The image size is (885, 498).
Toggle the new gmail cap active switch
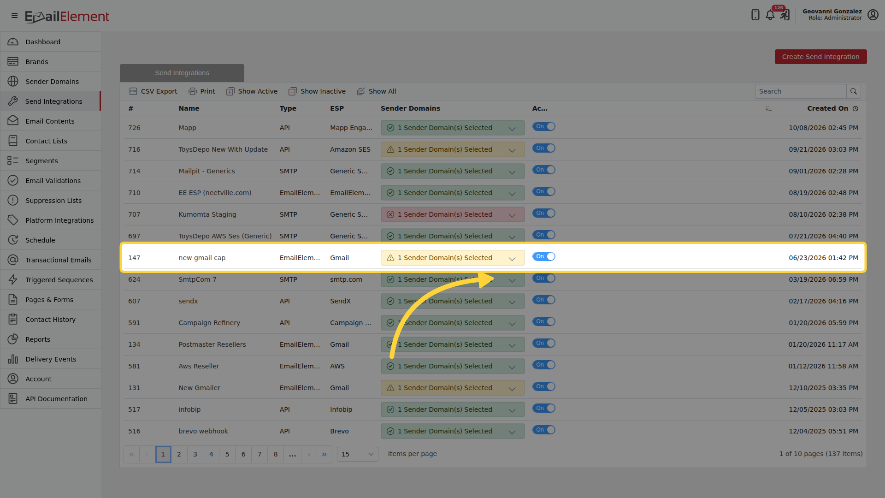click(x=544, y=256)
